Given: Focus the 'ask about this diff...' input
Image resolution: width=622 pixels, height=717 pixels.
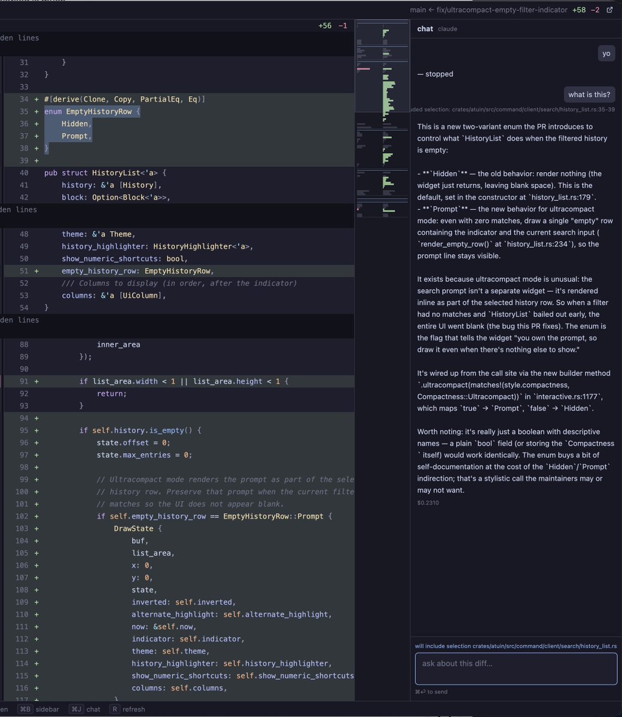Looking at the screenshot, I should click(516, 669).
